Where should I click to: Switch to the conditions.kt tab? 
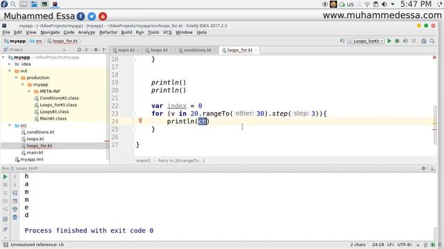tap(197, 50)
